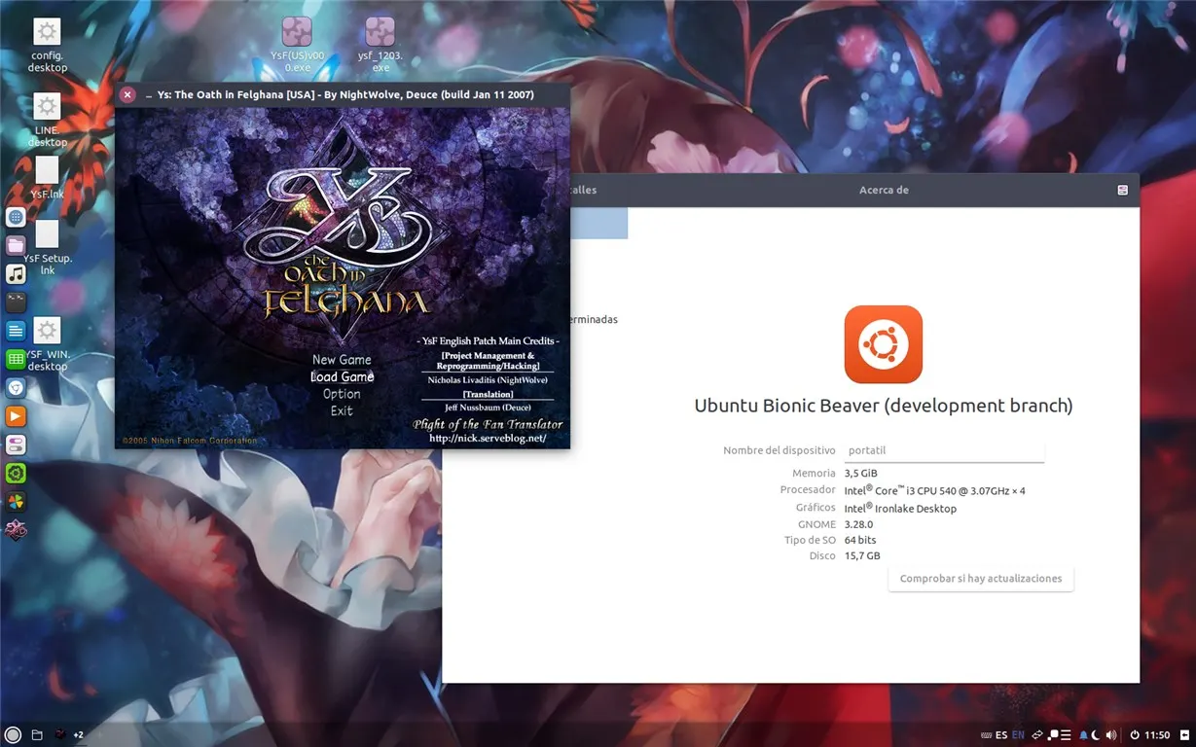Open the file manager from the dock
The height and width of the screenshot is (747, 1196).
pos(15,245)
